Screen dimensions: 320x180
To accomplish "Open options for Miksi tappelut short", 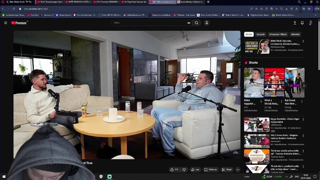I will (x=261, y=102).
